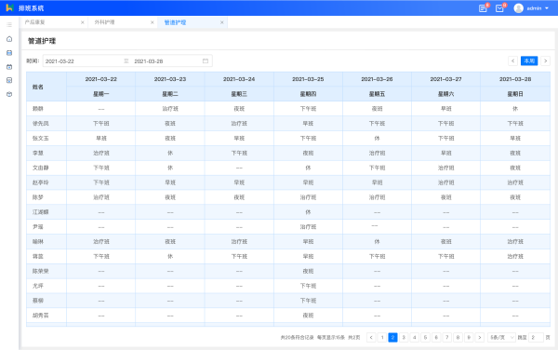Open the mail notification icon in header
This screenshot has width=558, height=350.
pyautogui.click(x=499, y=8)
